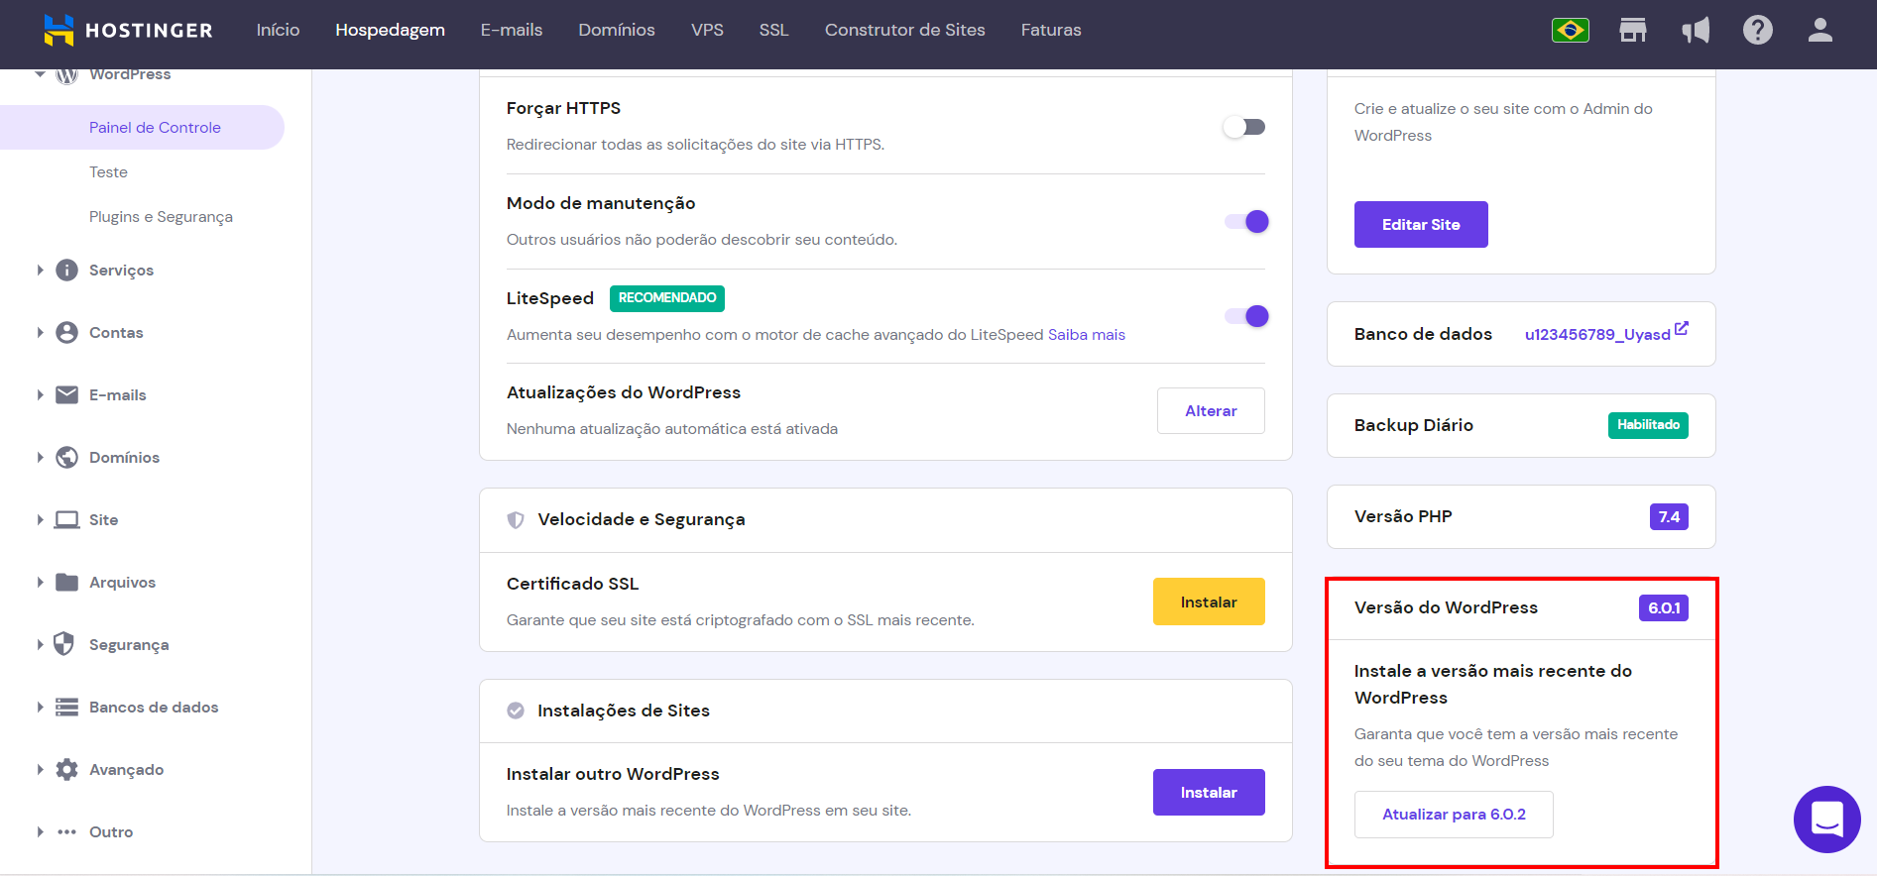The height and width of the screenshot is (876, 1877).
Task: Change language via Brazil flag icon
Action: [1570, 30]
